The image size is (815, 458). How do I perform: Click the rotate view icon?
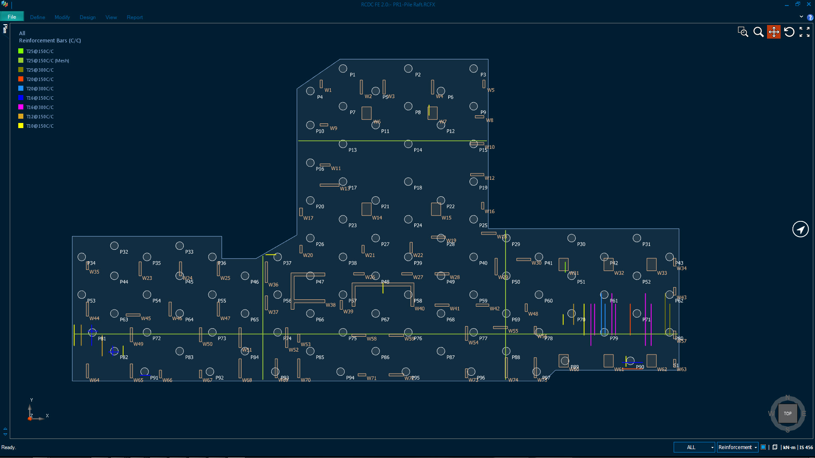coord(789,32)
